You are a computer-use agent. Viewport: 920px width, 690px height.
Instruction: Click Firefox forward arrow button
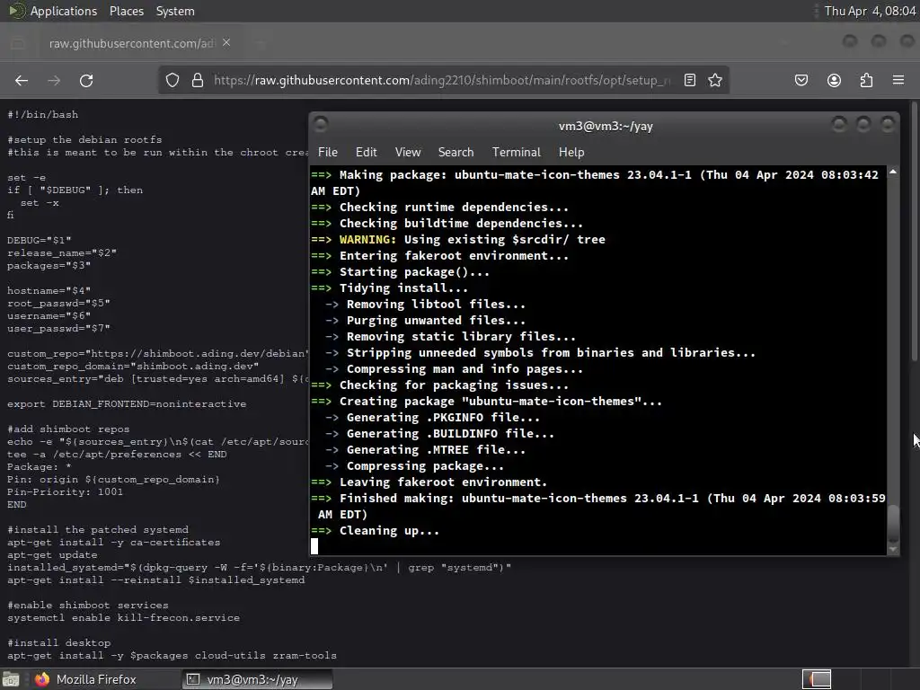tap(54, 80)
